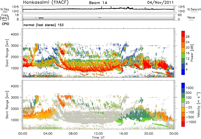
Task: Click the blue bottom segment of Power colorbar
Action: pos(183,72)
